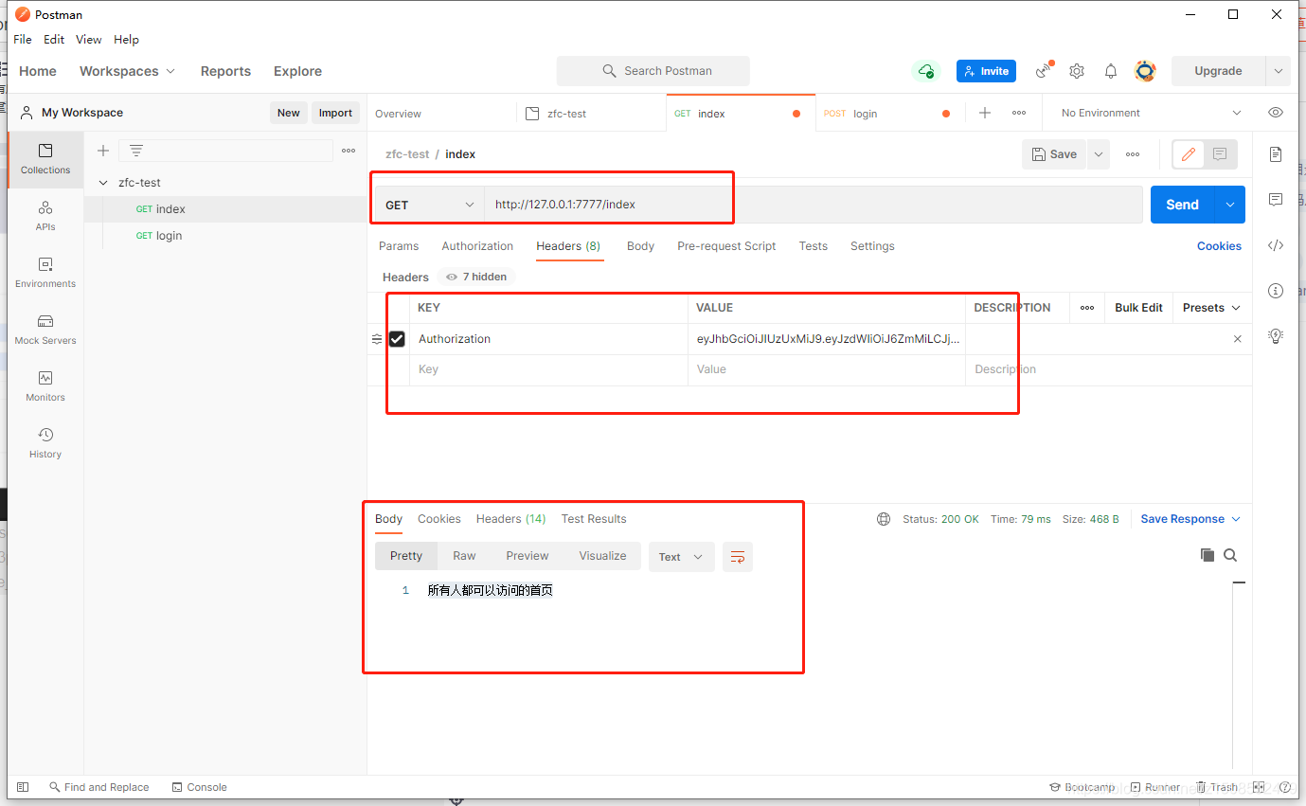Open the Save options dropdown arrow
The image size is (1306, 806).
pyautogui.click(x=1099, y=154)
